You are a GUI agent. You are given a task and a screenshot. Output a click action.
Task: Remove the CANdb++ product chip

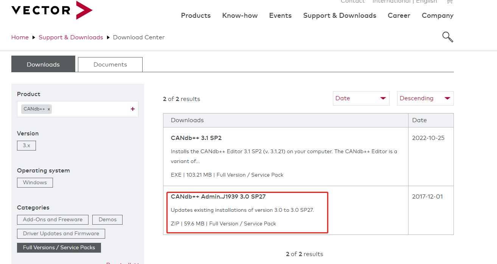[49, 109]
